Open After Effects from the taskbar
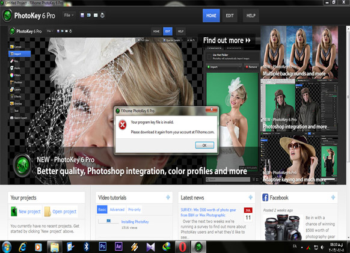The width and height of the screenshot is (350, 253). pos(118,247)
